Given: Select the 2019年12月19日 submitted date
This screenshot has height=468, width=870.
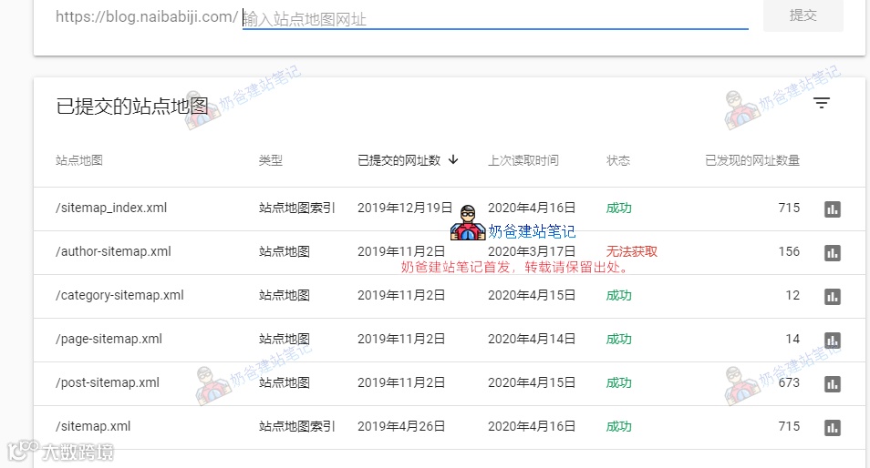Looking at the screenshot, I should (405, 208).
